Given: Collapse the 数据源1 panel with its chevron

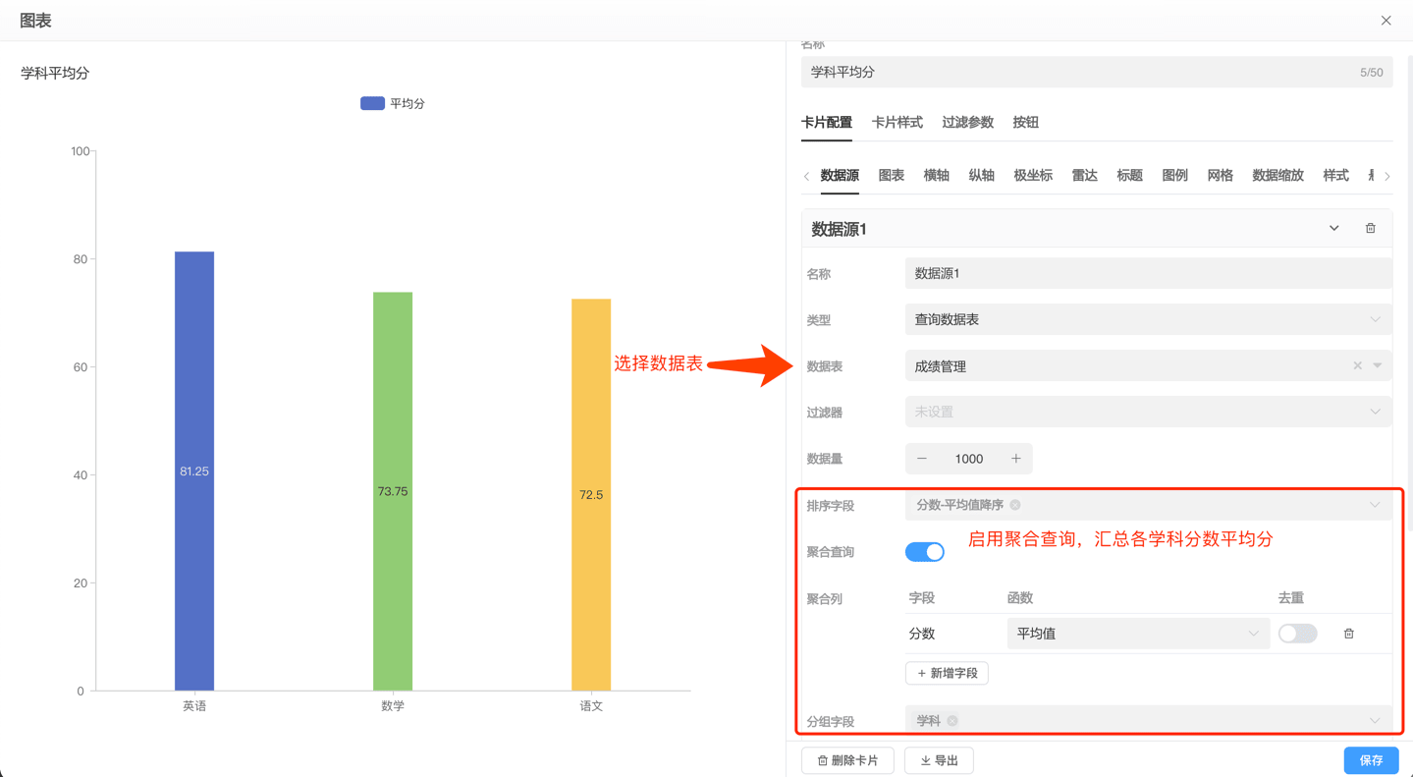Looking at the screenshot, I should point(1333,227).
